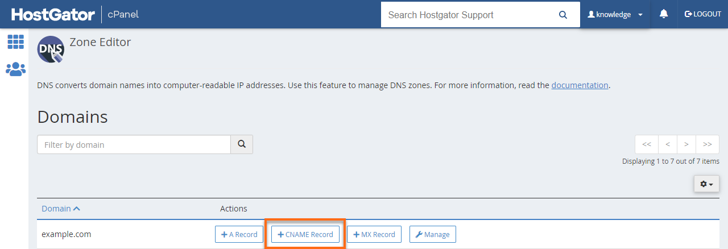
Task: Open the grid apps icon in sidebar
Action: (x=15, y=42)
